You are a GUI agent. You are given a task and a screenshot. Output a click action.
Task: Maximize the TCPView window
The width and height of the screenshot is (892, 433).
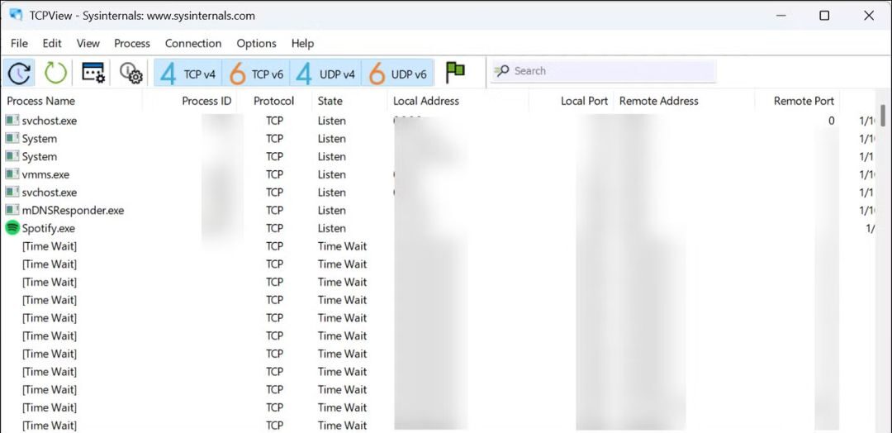tap(823, 16)
